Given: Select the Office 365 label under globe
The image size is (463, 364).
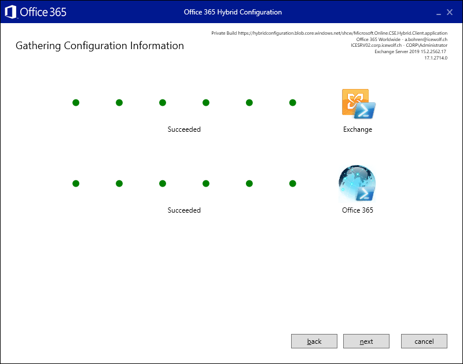Looking at the screenshot, I should [358, 210].
